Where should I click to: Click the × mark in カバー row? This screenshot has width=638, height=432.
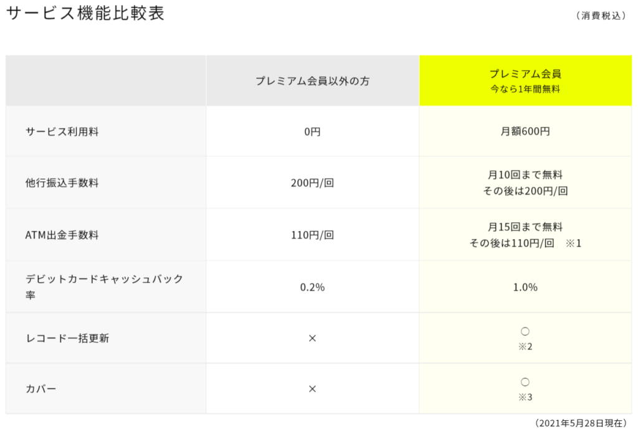[x=312, y=389]
